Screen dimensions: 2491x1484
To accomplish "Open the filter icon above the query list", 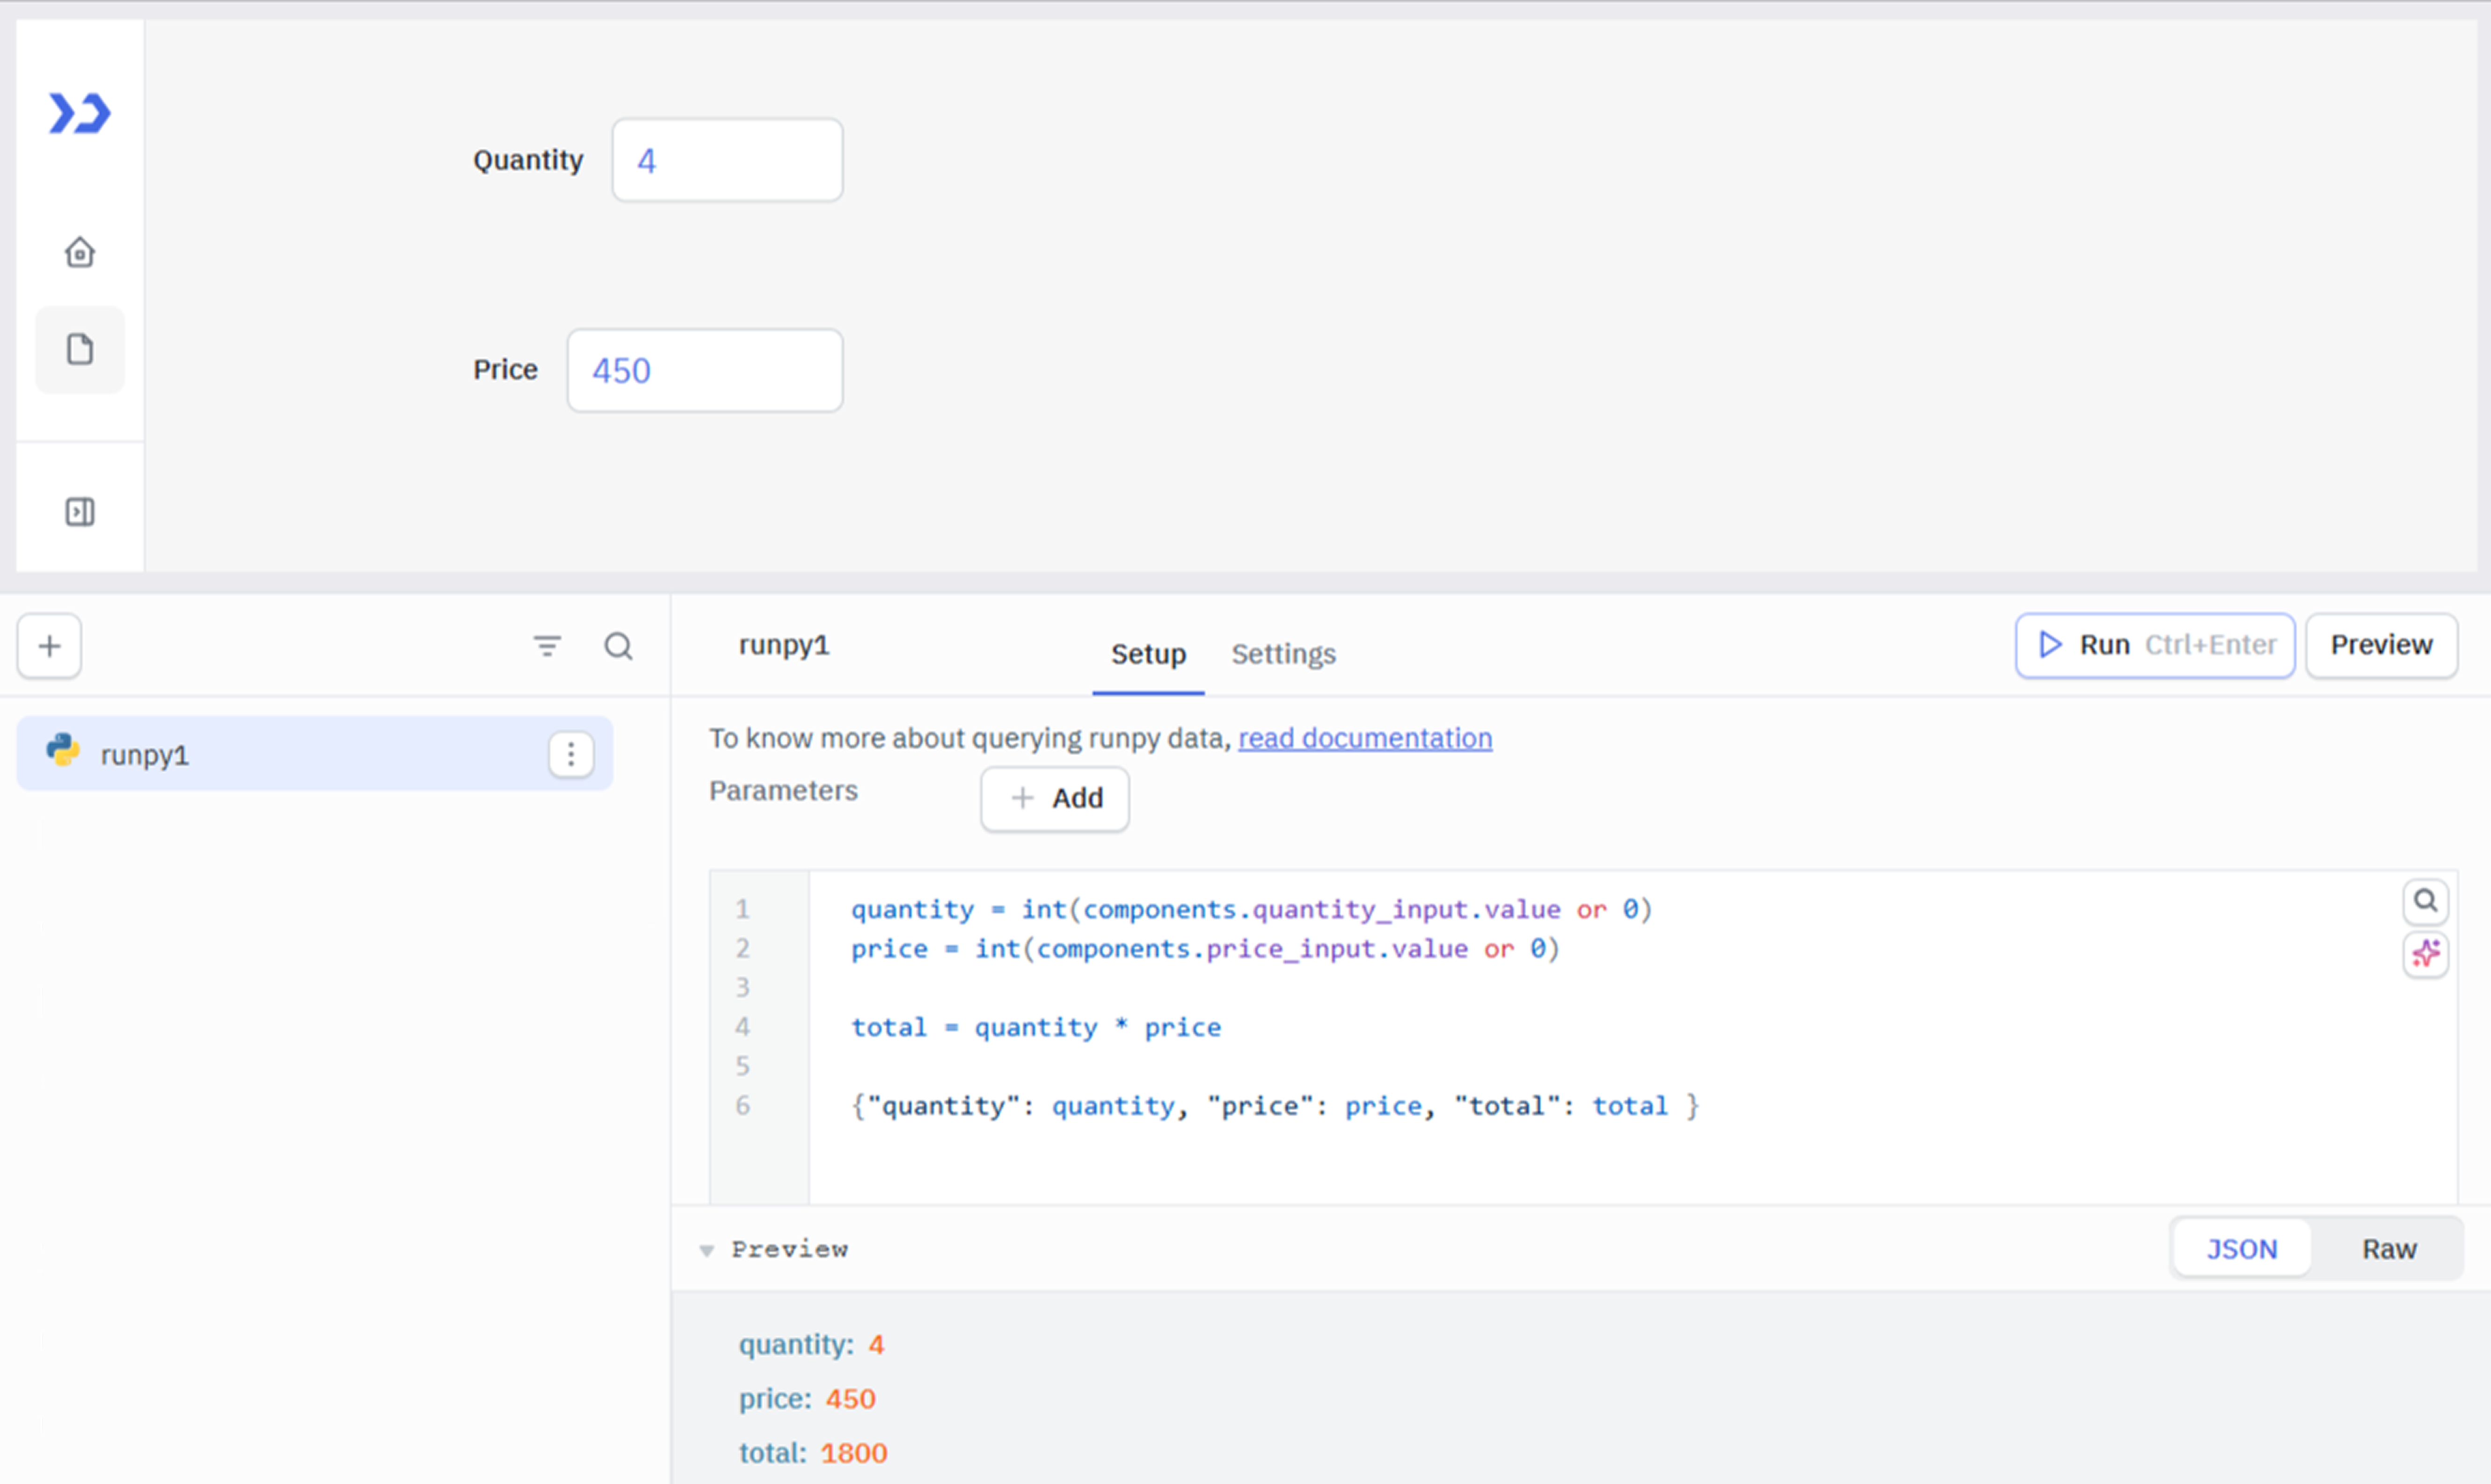I will coord(546,646).
